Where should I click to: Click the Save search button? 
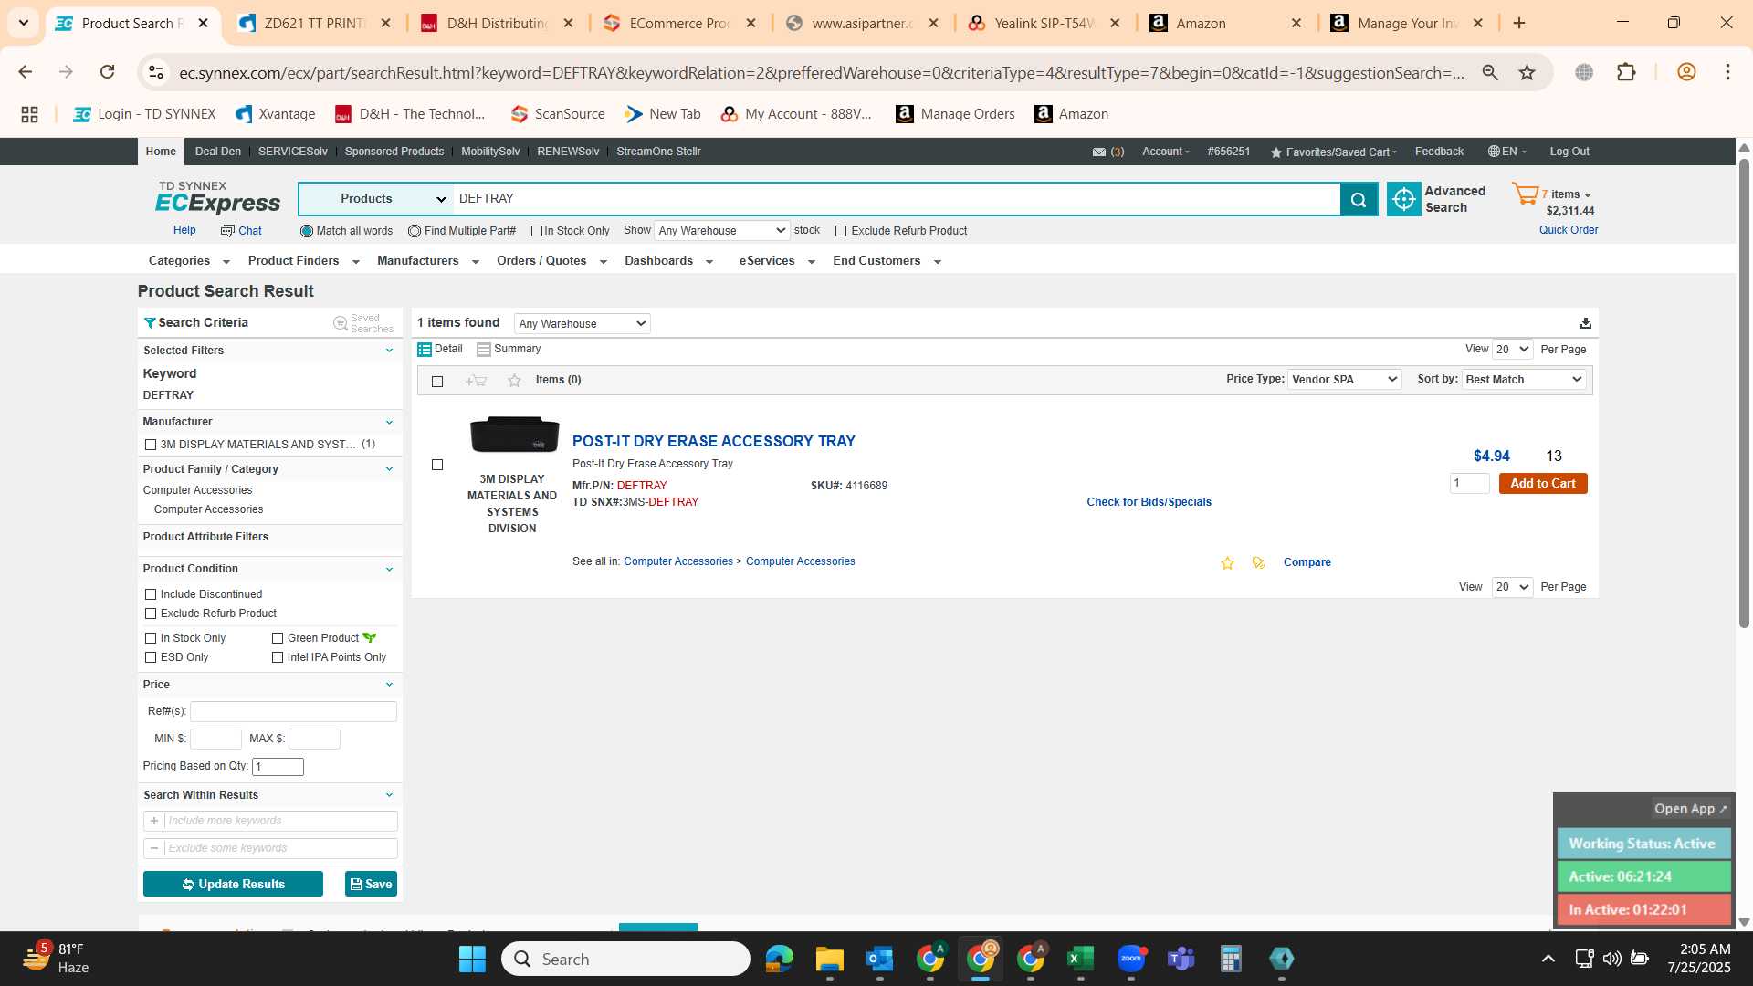point(371,885)
